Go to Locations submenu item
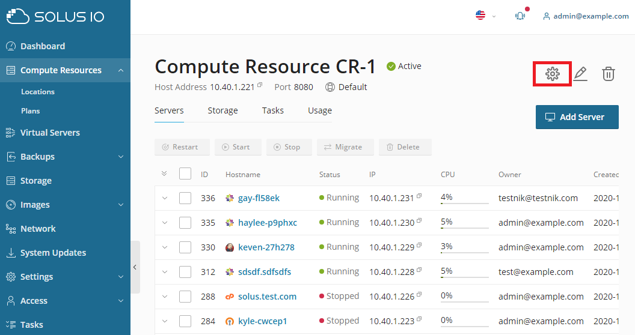635x335 pixels. pos(38,92)
